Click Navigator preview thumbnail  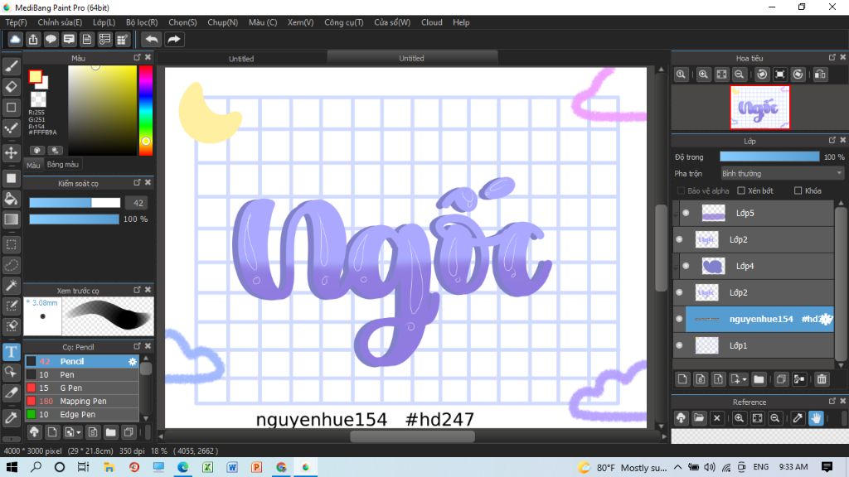(x=759, y=107)
